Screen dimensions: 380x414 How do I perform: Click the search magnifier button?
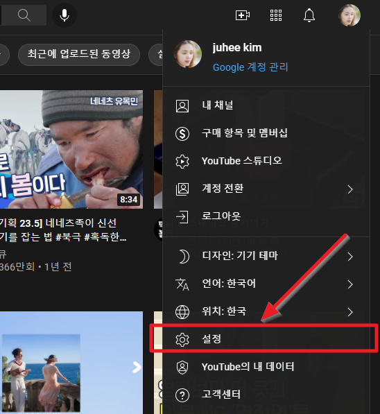click(24, 15)
